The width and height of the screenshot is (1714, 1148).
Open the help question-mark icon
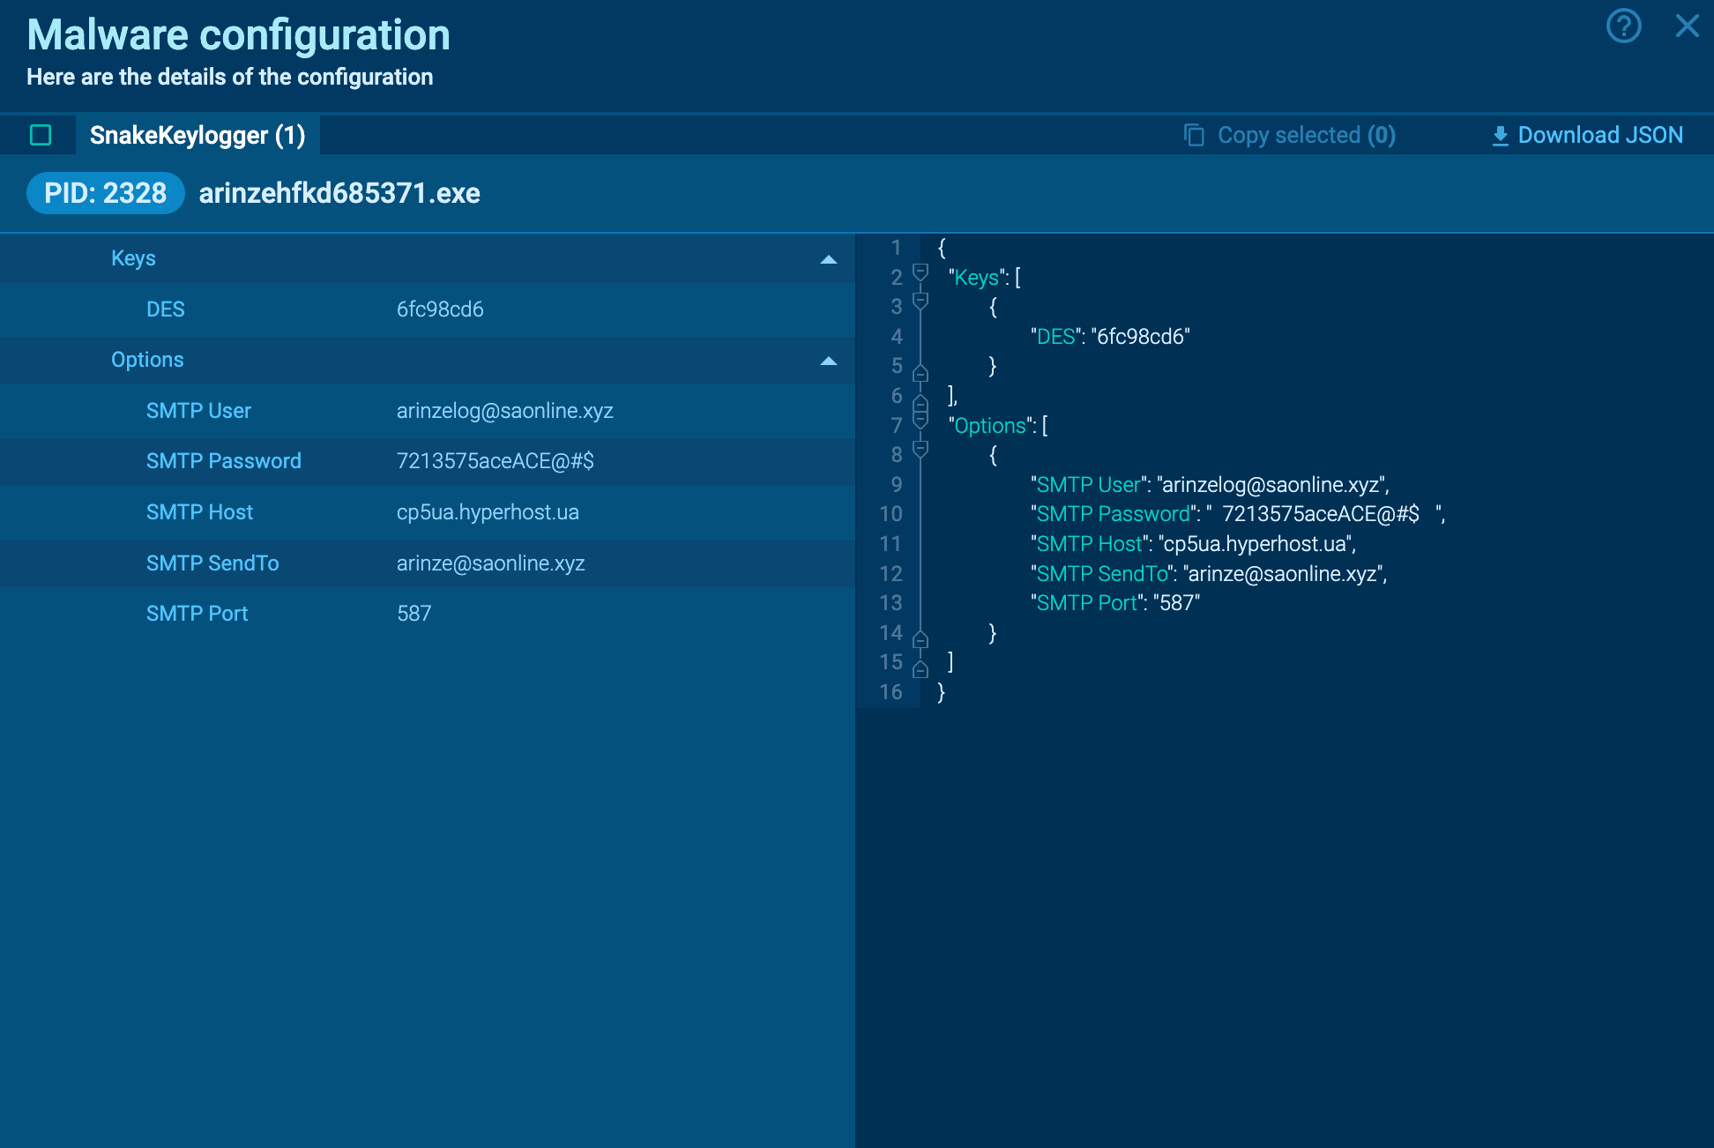(x=1622, y=27)
